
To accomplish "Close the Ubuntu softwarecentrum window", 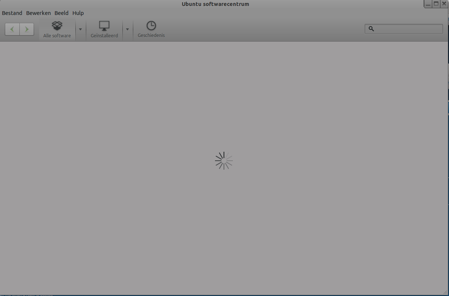I will click(444, 4).
